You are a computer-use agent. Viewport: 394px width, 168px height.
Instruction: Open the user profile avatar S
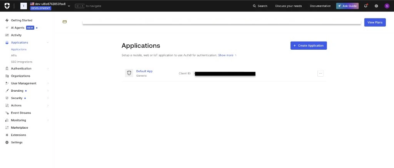pos(387,6)
